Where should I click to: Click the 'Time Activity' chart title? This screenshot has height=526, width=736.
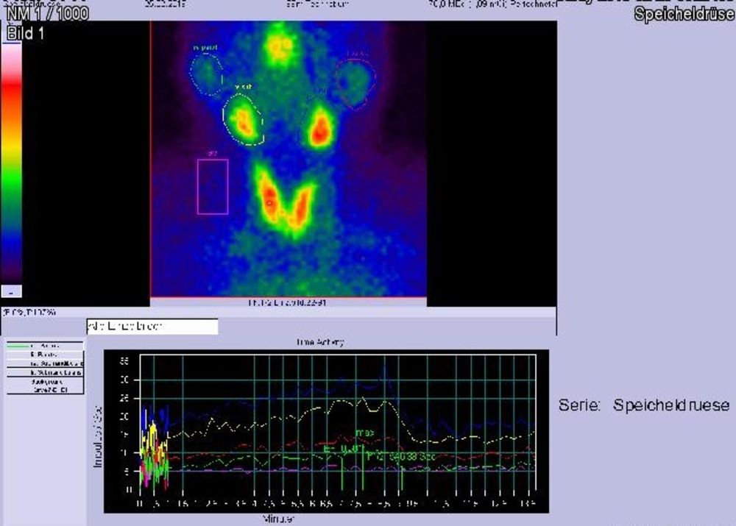point(319,342)
